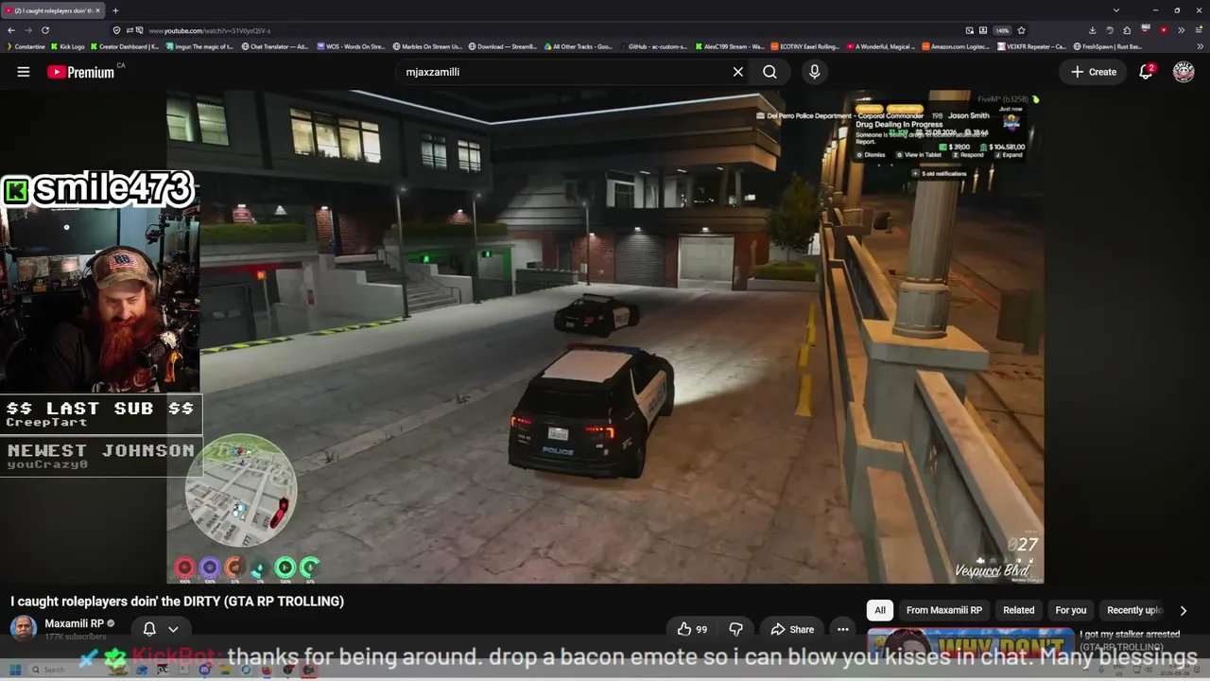Image resolution: width=1210 pixels, height=681 pixels.
Task: Open FreshSpawn Rust bookmark
Action: tap(1107, 46)
